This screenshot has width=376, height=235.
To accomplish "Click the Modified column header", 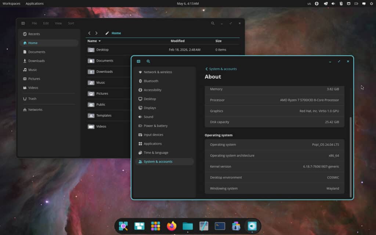I will point(177,41).
